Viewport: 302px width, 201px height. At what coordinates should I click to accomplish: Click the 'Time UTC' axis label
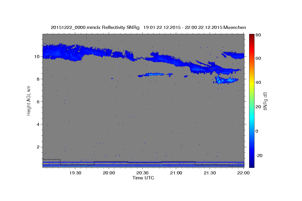[x=143, y=178]
